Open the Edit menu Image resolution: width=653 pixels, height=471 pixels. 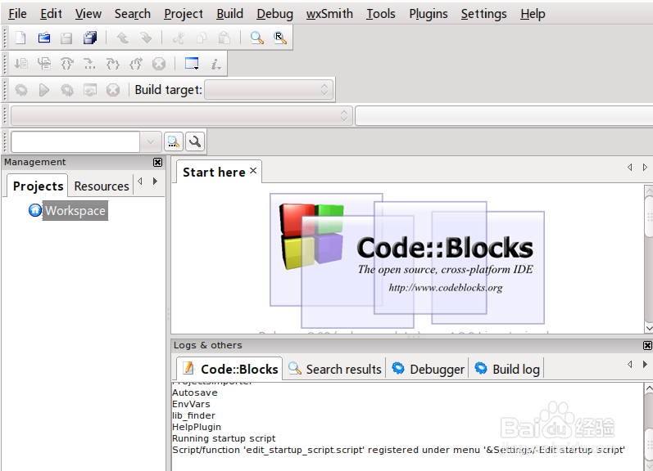tap(52, 14)
